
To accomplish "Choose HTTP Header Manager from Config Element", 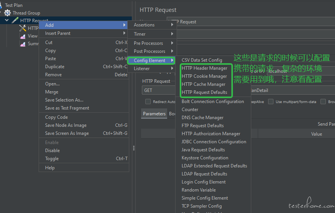I will point(205,68).
